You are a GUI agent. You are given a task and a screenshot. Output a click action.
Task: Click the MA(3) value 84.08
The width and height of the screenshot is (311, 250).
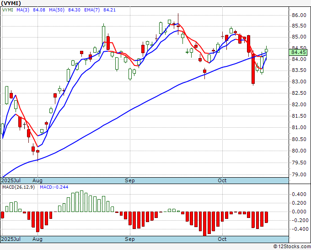coord(39,10)
